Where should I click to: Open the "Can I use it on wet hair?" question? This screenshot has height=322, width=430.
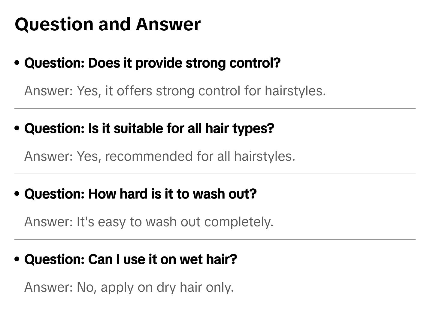point(131,260)
